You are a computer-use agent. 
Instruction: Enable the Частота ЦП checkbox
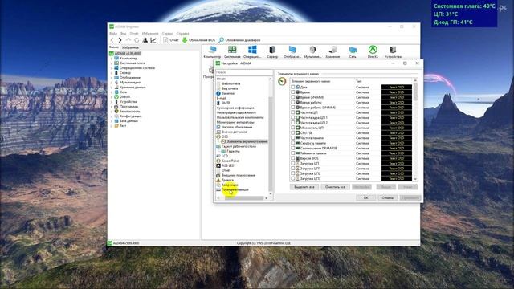(292, 112)
